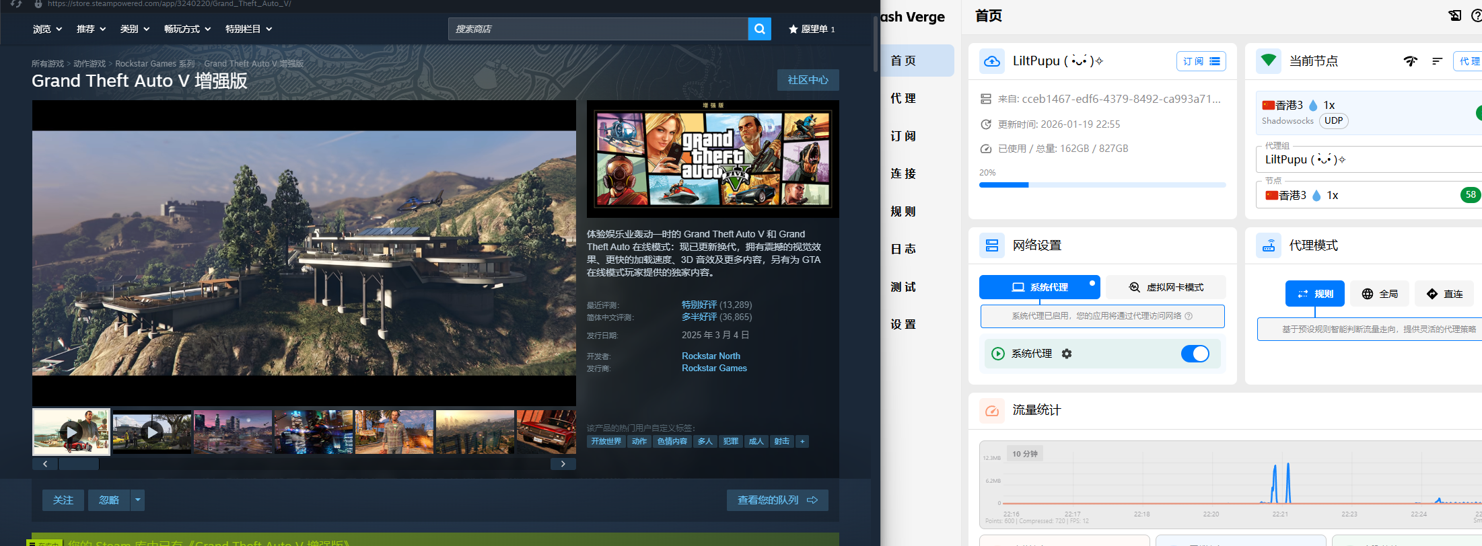Click the Steam store search magnifier icon
The height and width of the screenshot is (546, 1482).
coord(759,29)
